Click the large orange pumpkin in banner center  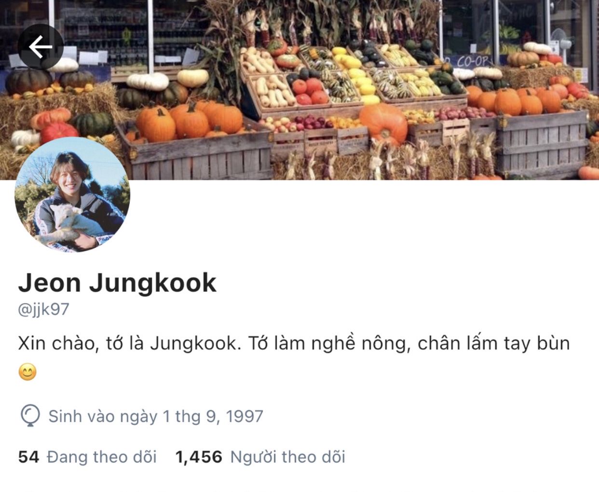[383, 124]
